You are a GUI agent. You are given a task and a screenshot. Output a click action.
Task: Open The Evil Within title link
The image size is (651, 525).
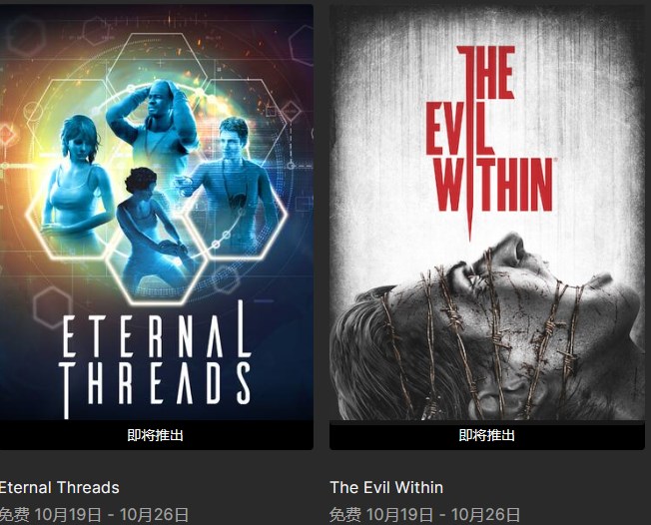(x=386, y=487)
